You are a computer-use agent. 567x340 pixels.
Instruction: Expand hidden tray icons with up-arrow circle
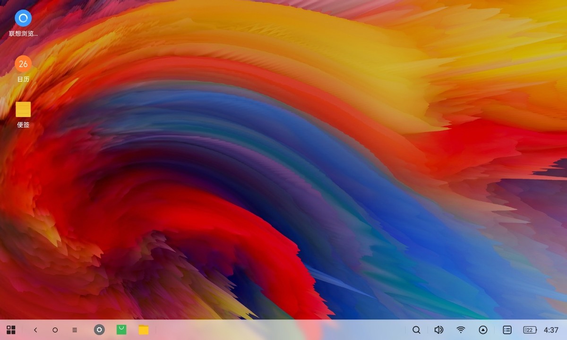483,330
